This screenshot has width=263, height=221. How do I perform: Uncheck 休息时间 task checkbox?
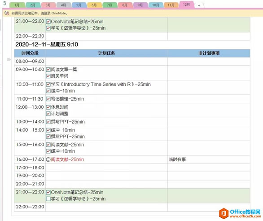pyautogui.click(x=48, y=107)
